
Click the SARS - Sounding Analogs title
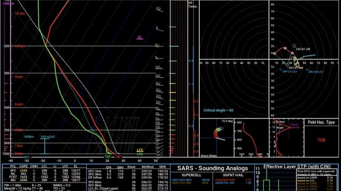(x=213, y=168)
